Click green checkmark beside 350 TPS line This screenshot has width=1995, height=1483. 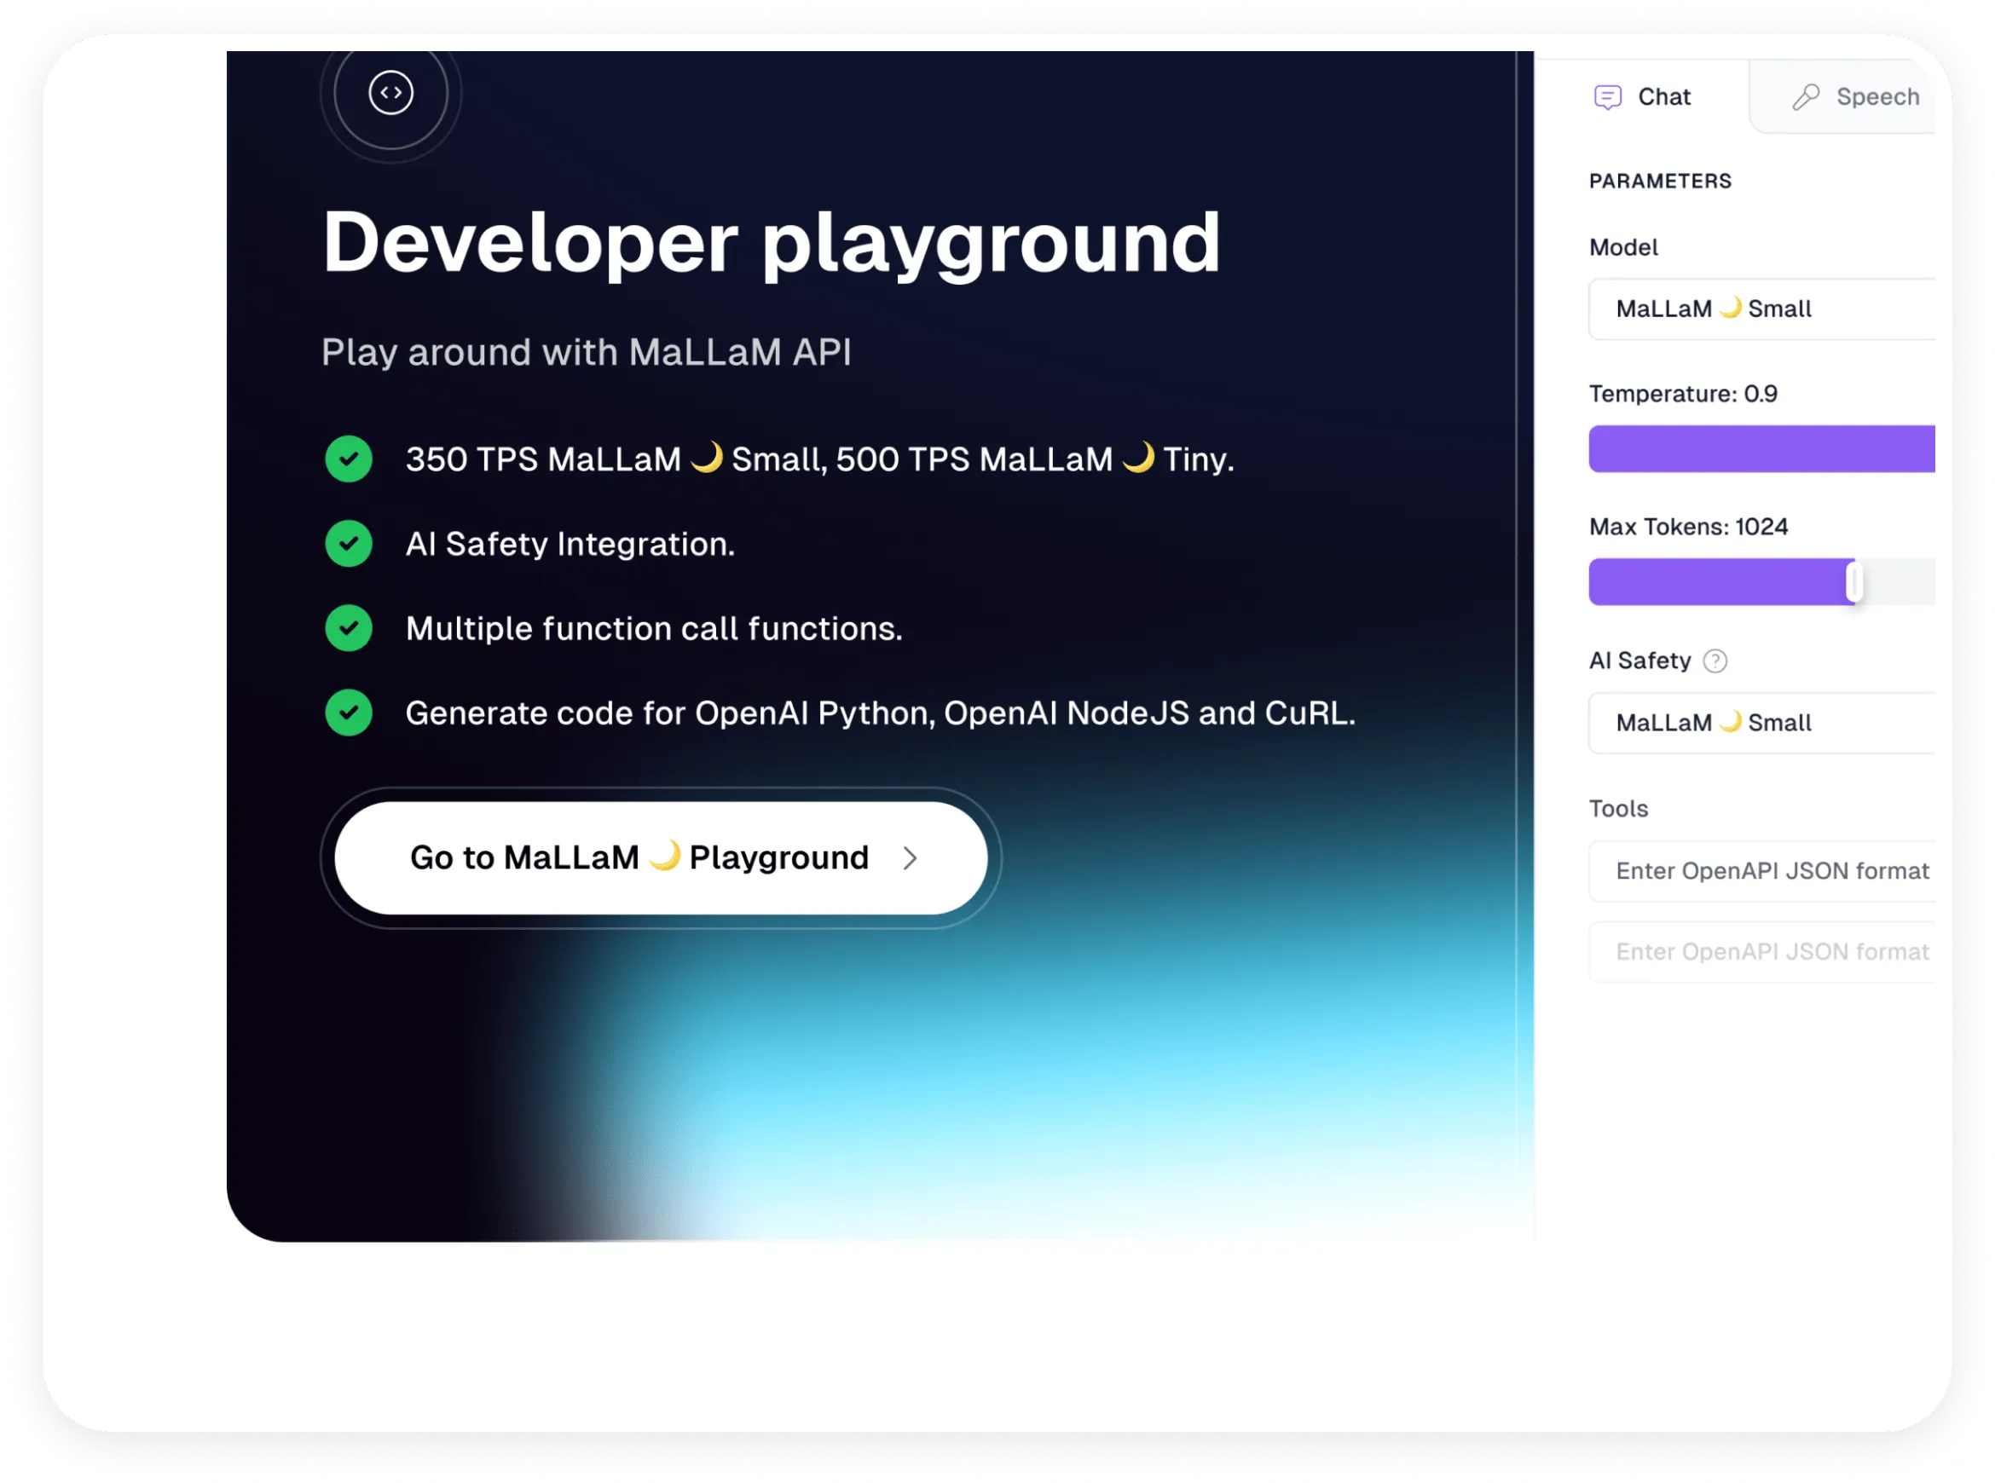[349, 459]
